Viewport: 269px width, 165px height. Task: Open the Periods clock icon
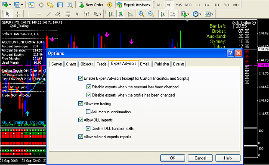point(195,14)
